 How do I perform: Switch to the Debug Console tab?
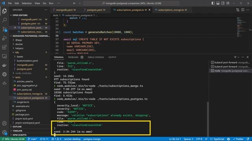(96, 57)
